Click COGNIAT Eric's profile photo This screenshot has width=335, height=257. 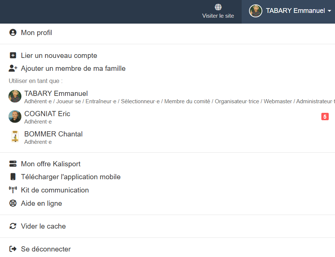[x=15, y=117]
